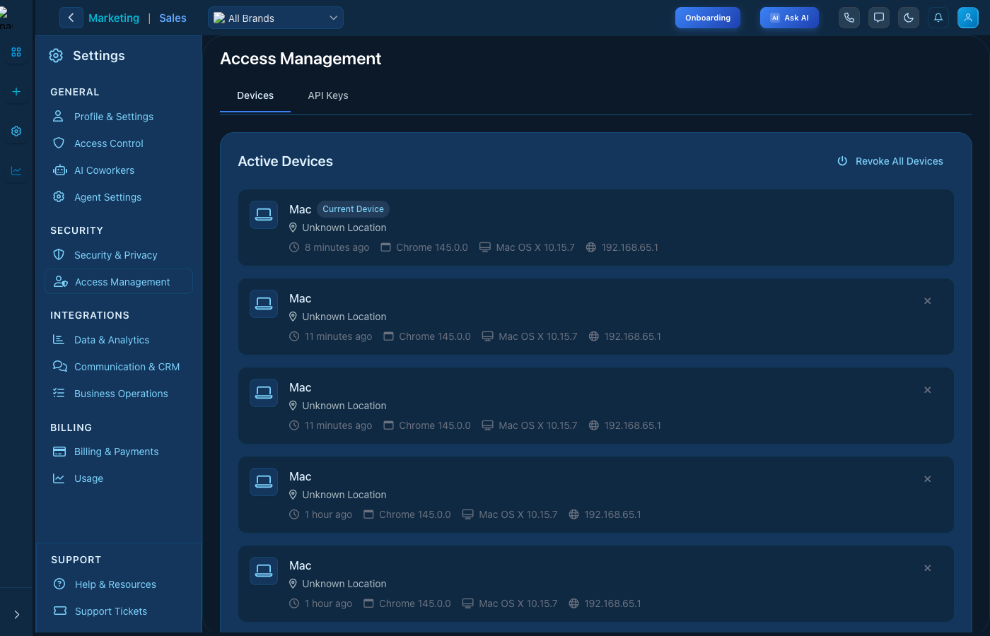
Task: Click the card icon for Billing & Payments
Action: click(x=59, y=452)
